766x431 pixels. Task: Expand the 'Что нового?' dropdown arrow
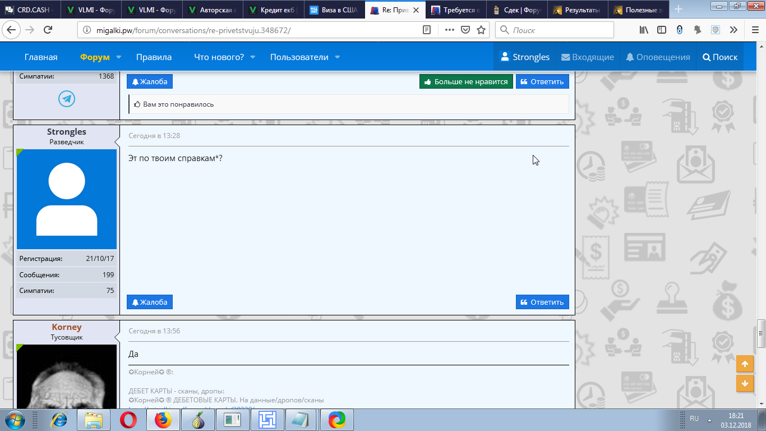(253, 57)
